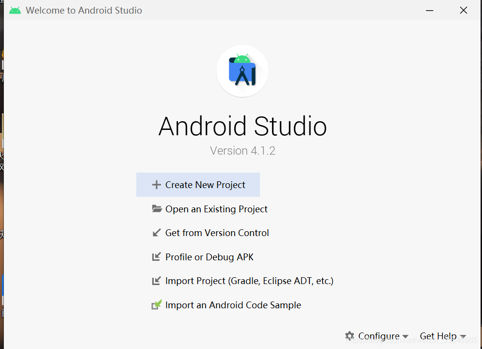
Task: Select Import Project (Gradle, Eclipse ADT, etc.) text
Action: click(249, 281)
